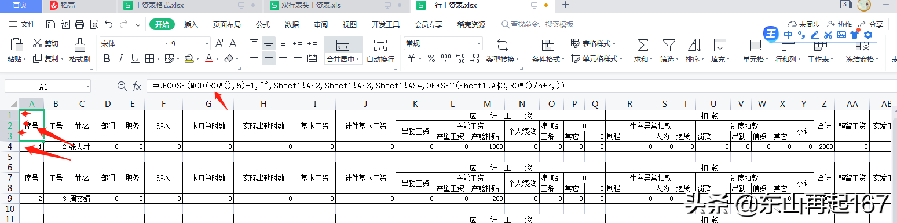Click the formula bar text
The height and width of the screenshot is (223, 897).
point(358,86)
